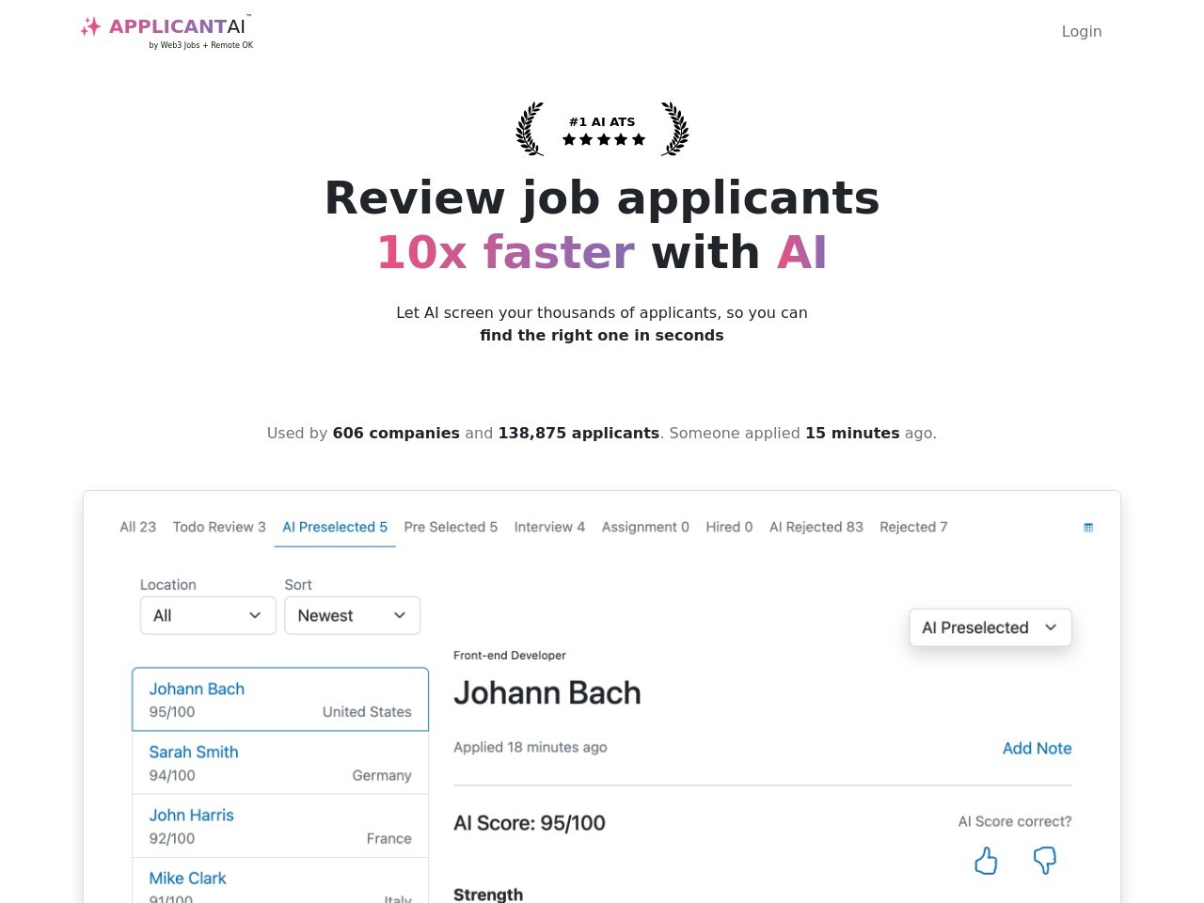Switch to the All 23 tab
This screenshot has width=1204, height=903.
[138, 527]
